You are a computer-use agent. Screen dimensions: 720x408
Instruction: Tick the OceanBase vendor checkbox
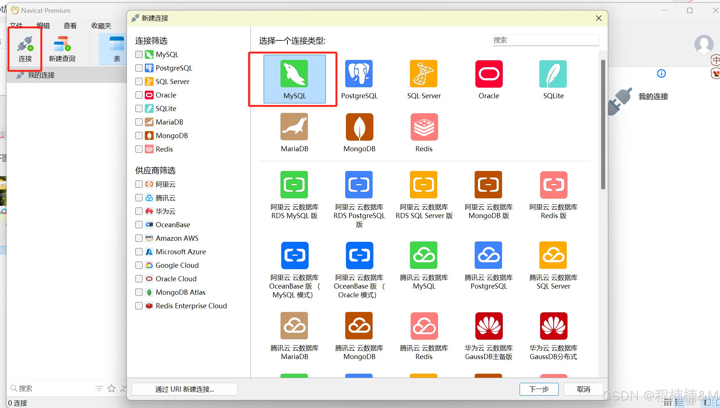click(139, 225)
